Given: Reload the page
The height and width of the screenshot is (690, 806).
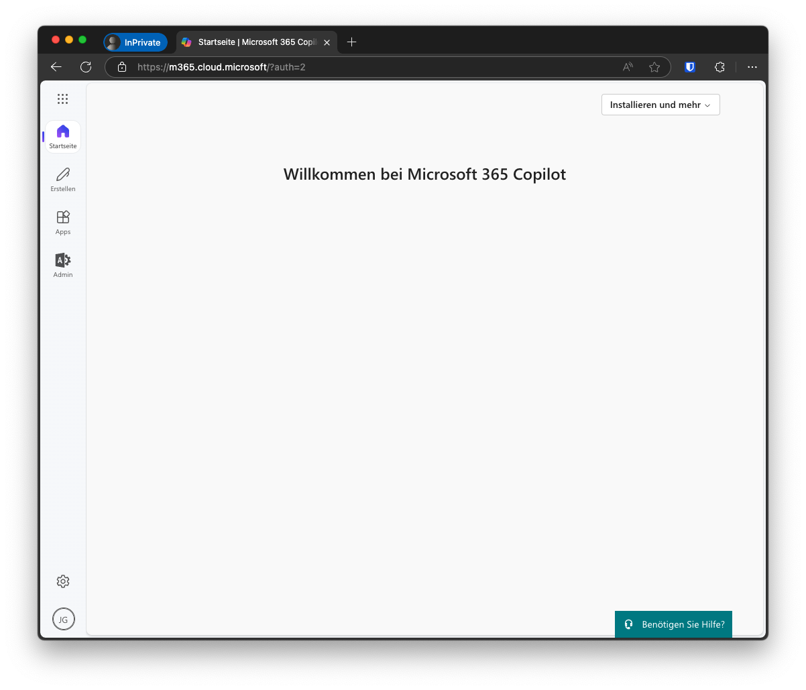Looking at the screenshot, I should tap(86, 67).
